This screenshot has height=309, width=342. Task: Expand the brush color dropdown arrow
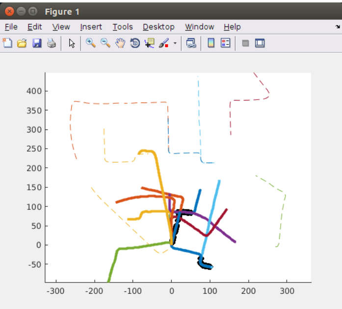175,43
